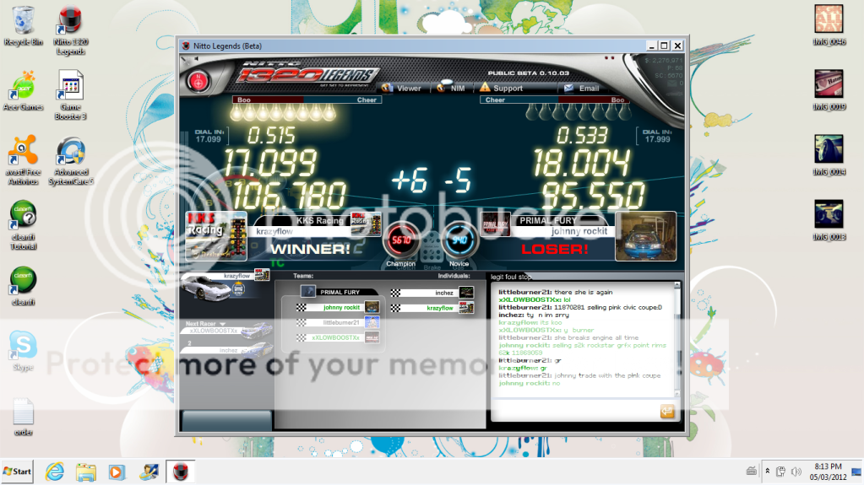Screen dimensions: 864x485
Task: Click inside the chat message input field
Action: 574,411
